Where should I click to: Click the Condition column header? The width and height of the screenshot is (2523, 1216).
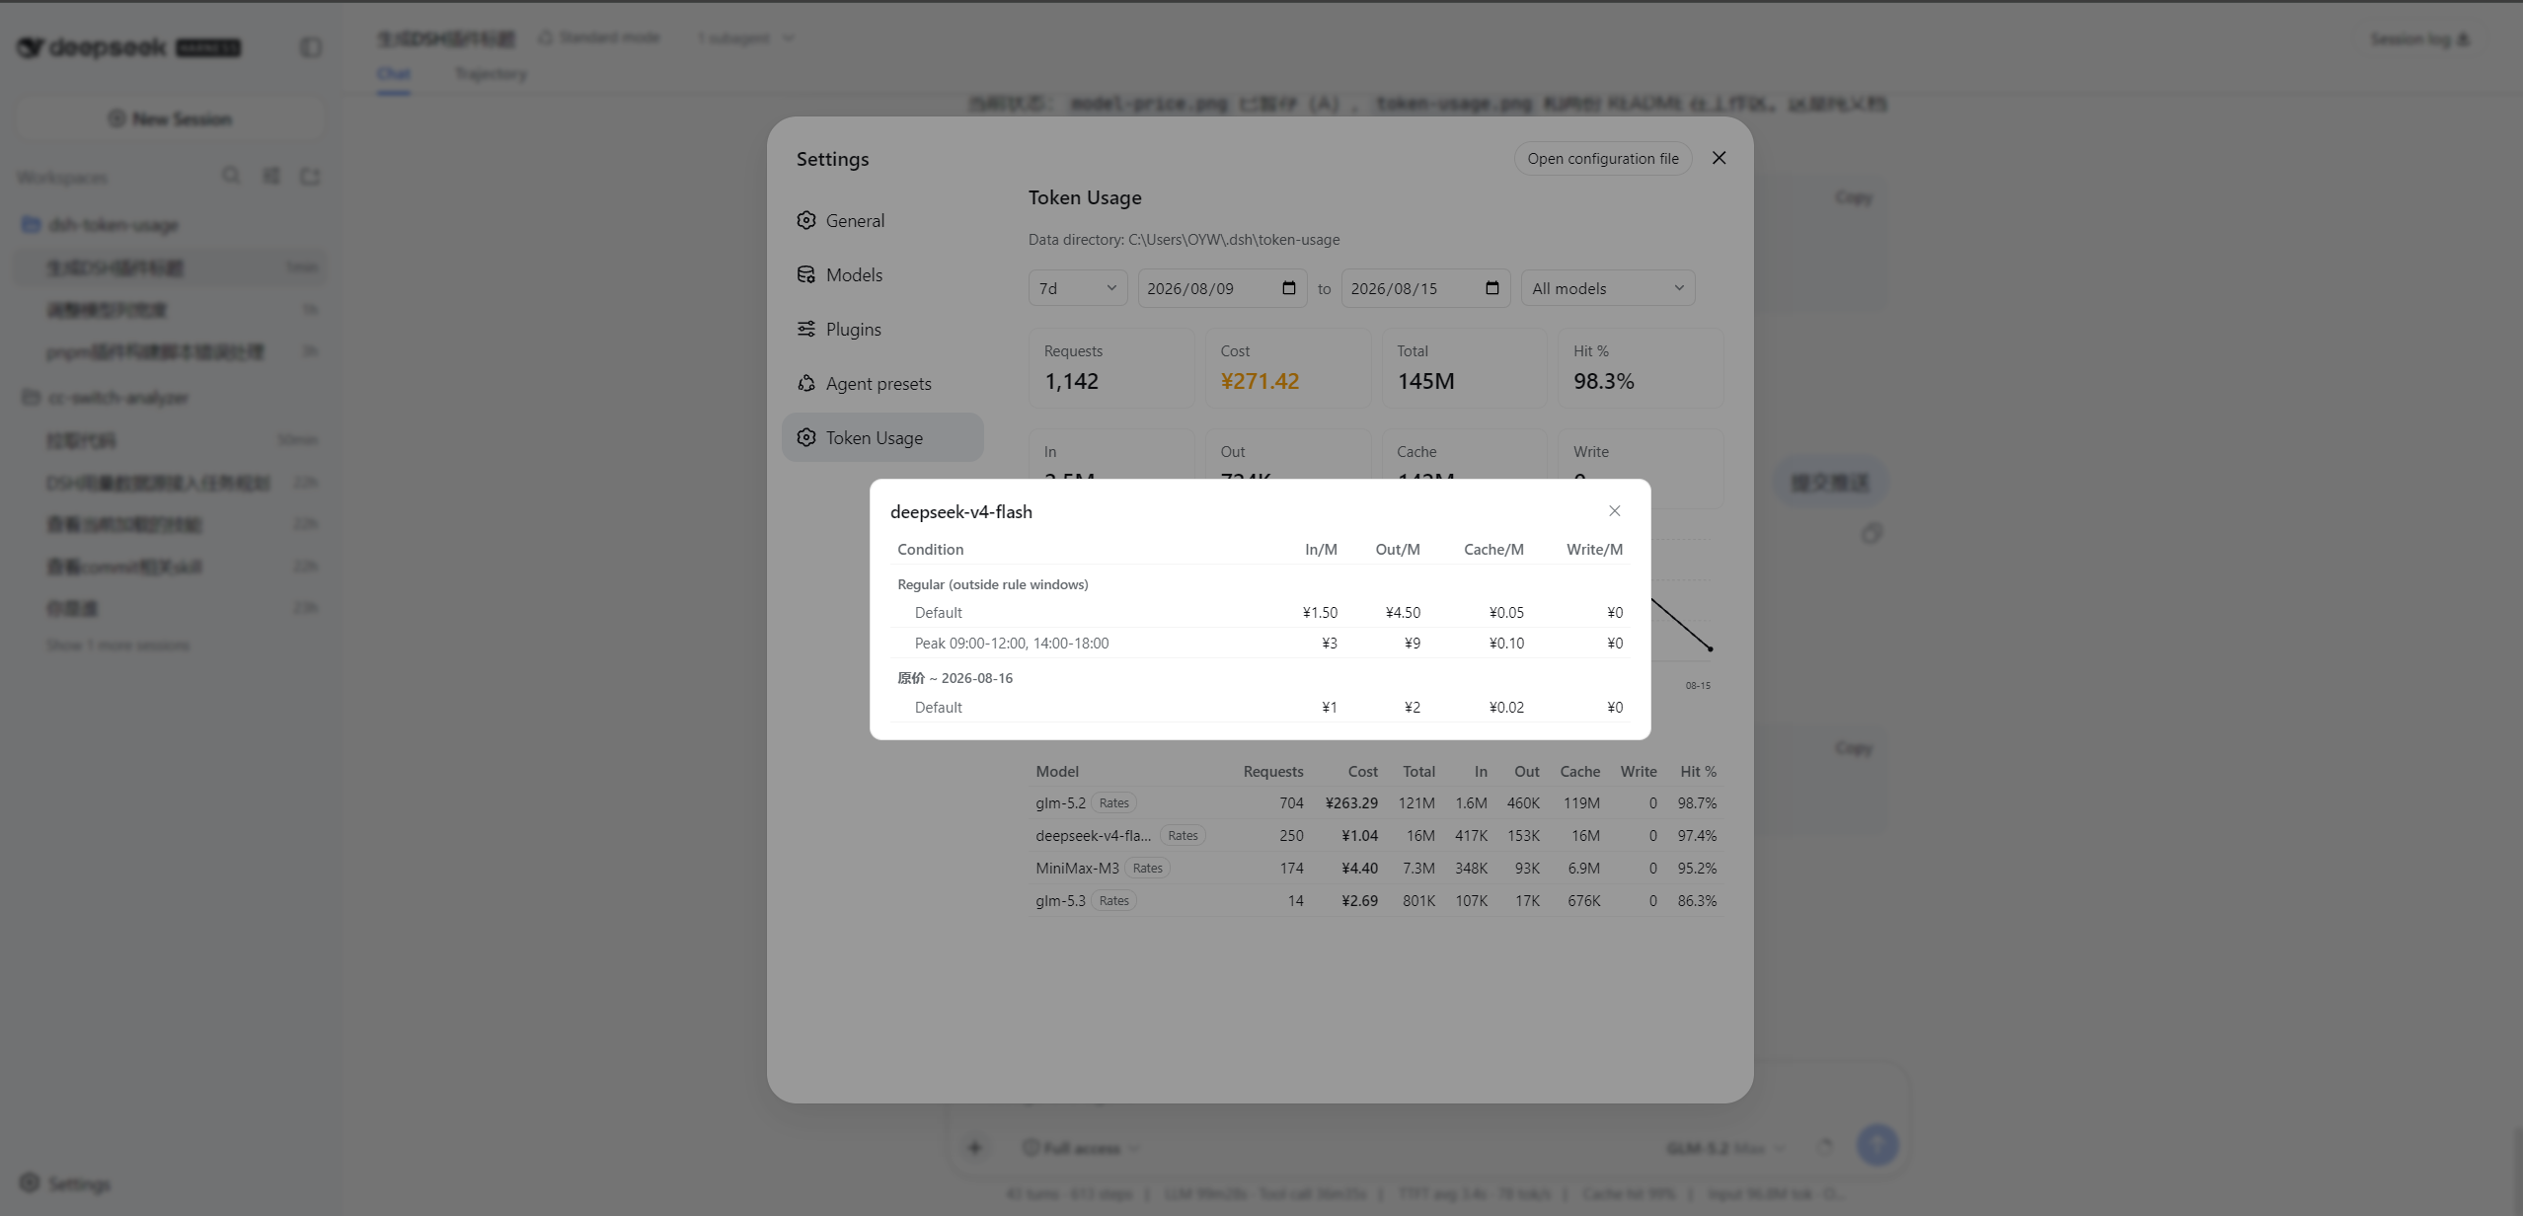[x=930, y=550]
